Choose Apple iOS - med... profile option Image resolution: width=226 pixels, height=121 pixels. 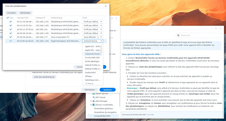[93, 50]
